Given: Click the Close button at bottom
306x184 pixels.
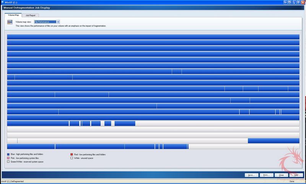Looking at the screenshot, I should [281, 175].
